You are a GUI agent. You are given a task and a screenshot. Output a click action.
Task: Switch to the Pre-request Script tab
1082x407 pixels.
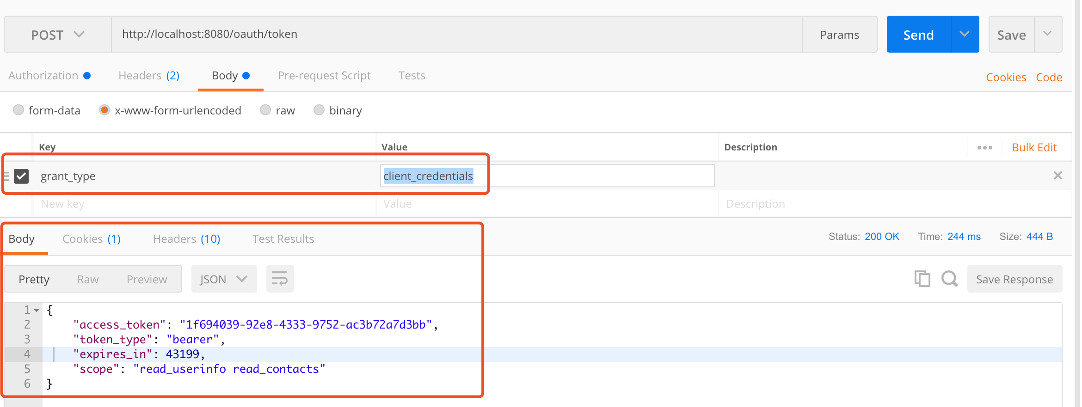coord(324,76)
